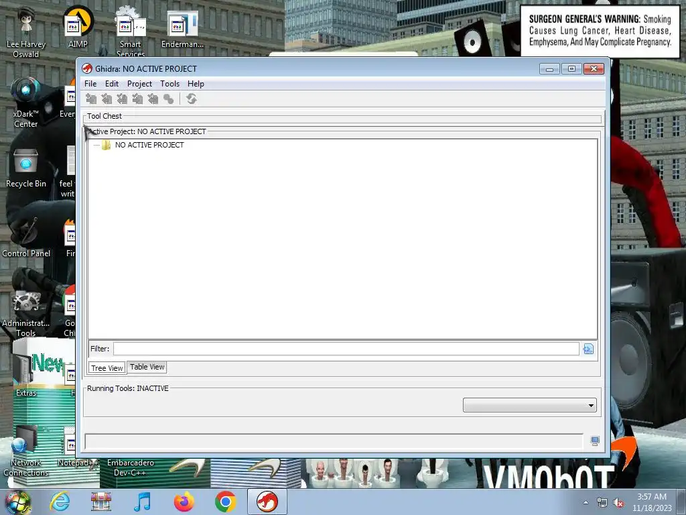
Task: Click the network tray icon
Action: pyautogui.click(x=602, y=503)
